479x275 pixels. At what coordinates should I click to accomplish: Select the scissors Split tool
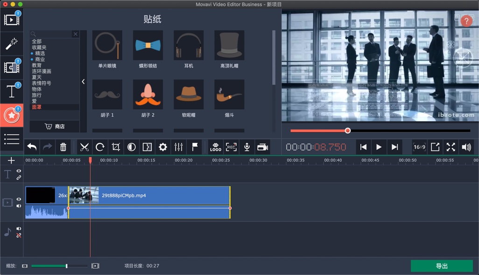click(x=85, y=147)
